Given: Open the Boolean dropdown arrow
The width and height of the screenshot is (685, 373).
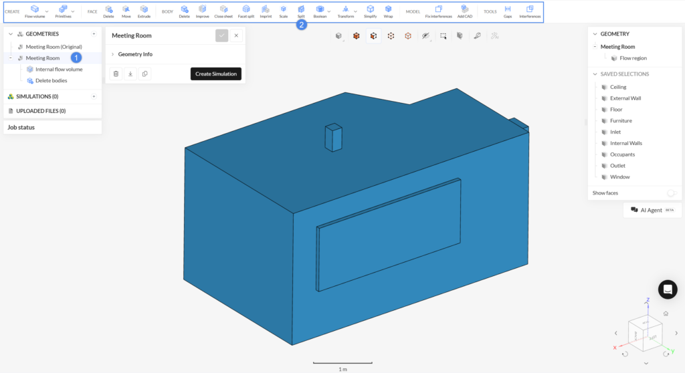Looking at the screenshot, I should pos(329,11).
